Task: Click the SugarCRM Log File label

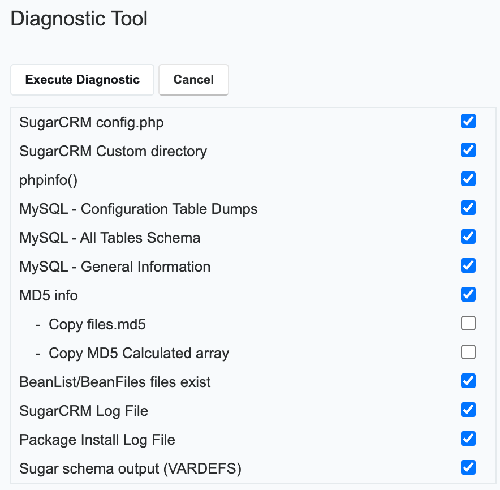Action: (x=83, y=411)
